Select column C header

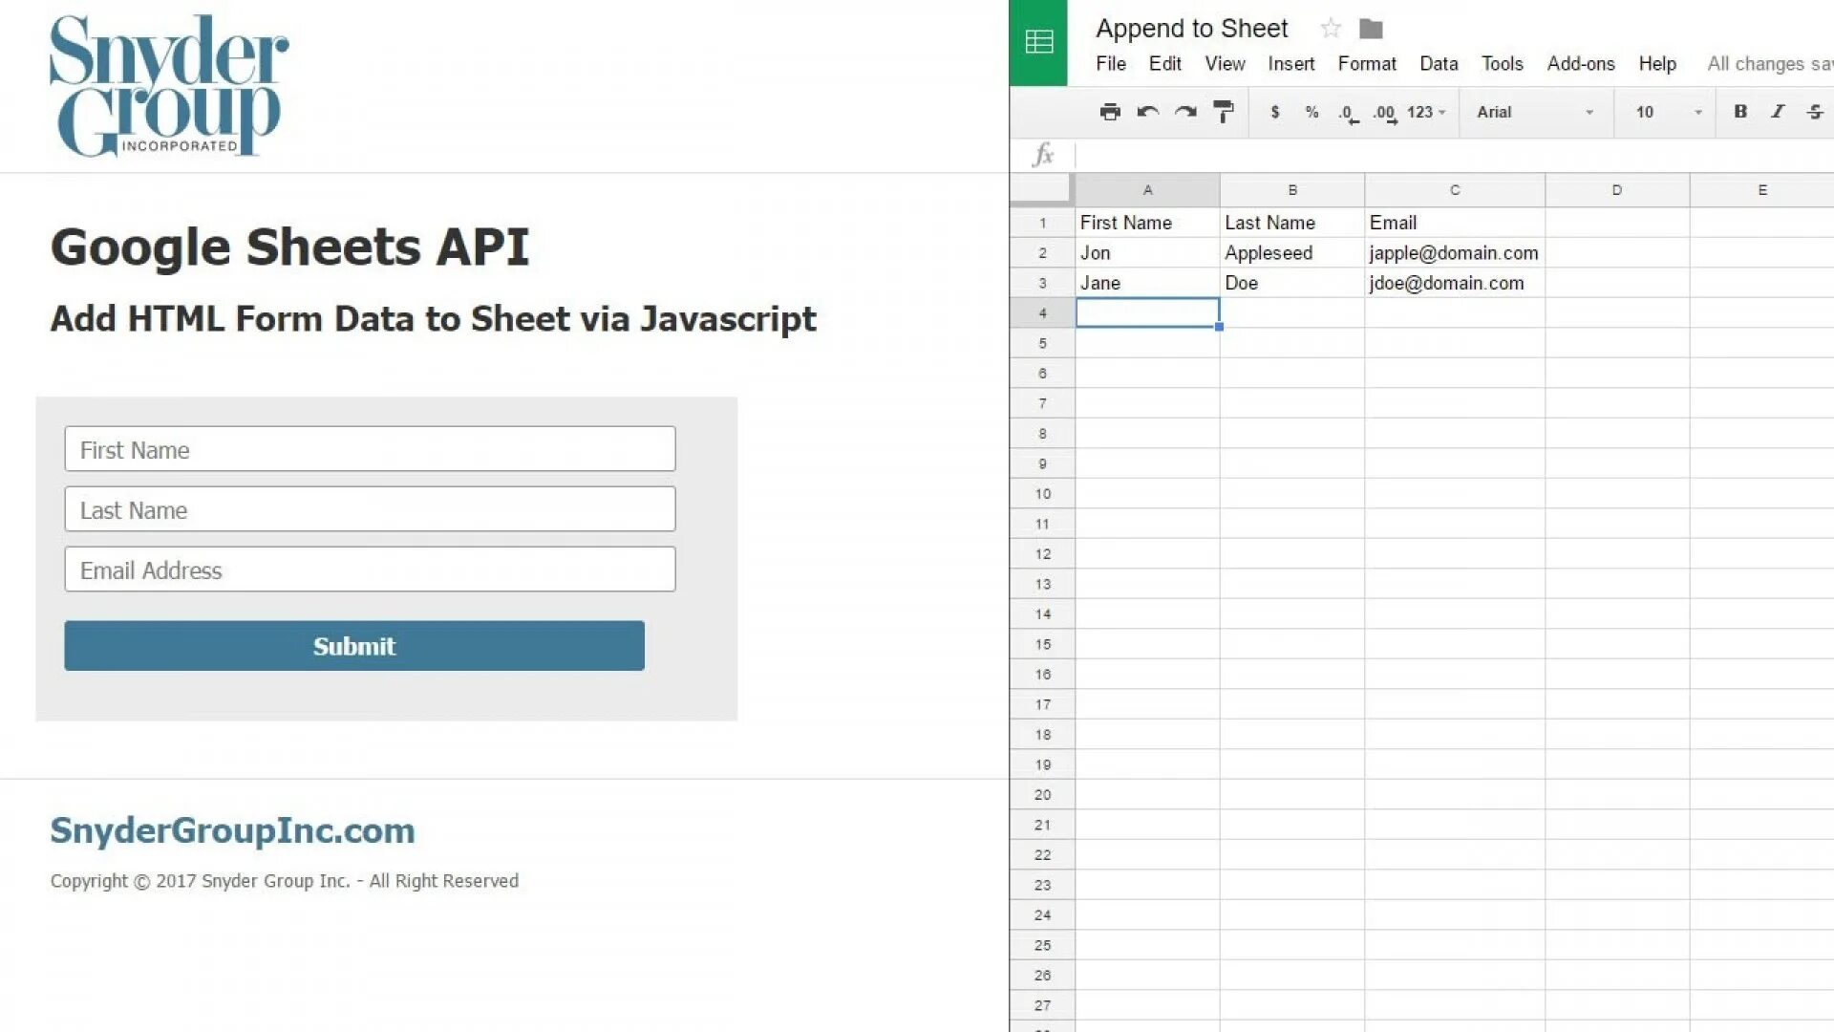(x=1455, y=190)
